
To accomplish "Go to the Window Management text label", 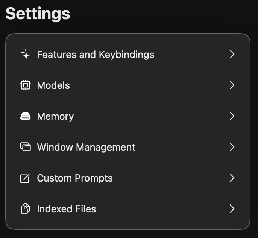I will click(x=86, y=147).
